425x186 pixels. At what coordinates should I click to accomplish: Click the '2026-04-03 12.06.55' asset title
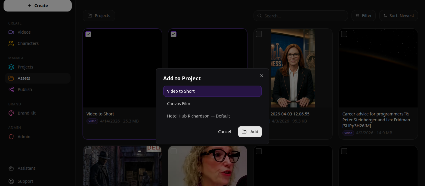(x=289, y=114)
